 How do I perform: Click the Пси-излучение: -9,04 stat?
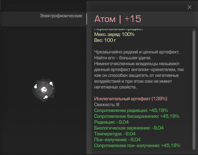[x=117, y=140]
